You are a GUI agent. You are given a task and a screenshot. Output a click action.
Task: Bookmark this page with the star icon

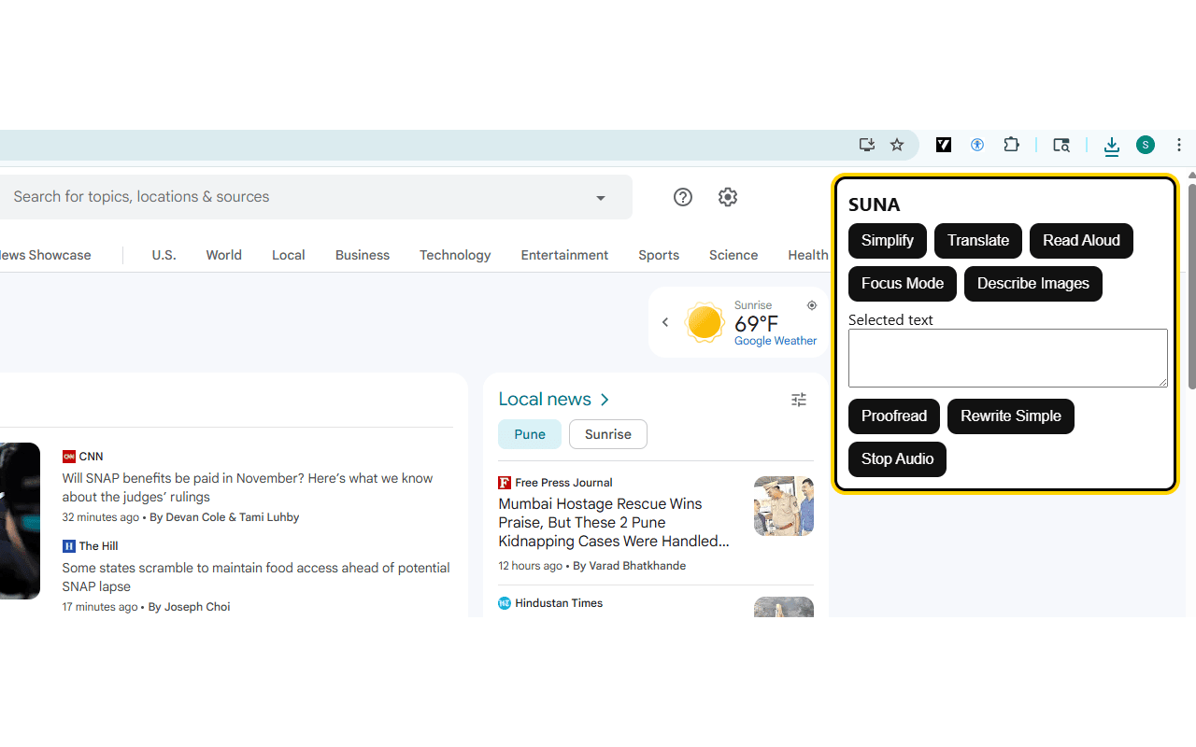tap(897, 145)
